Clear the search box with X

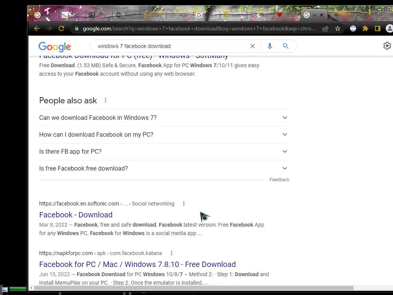(253, 46)
